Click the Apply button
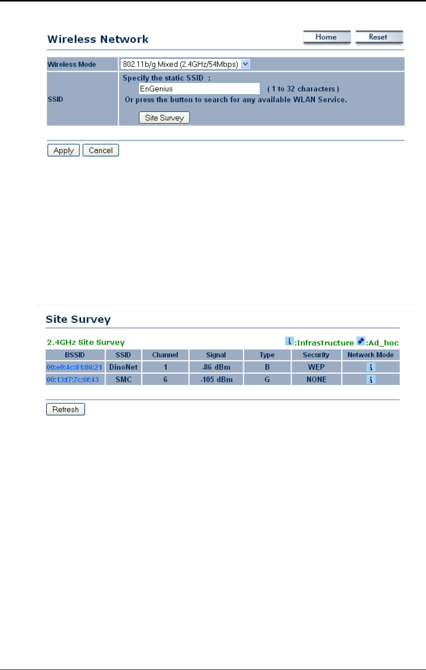 [x=63, y=150]
